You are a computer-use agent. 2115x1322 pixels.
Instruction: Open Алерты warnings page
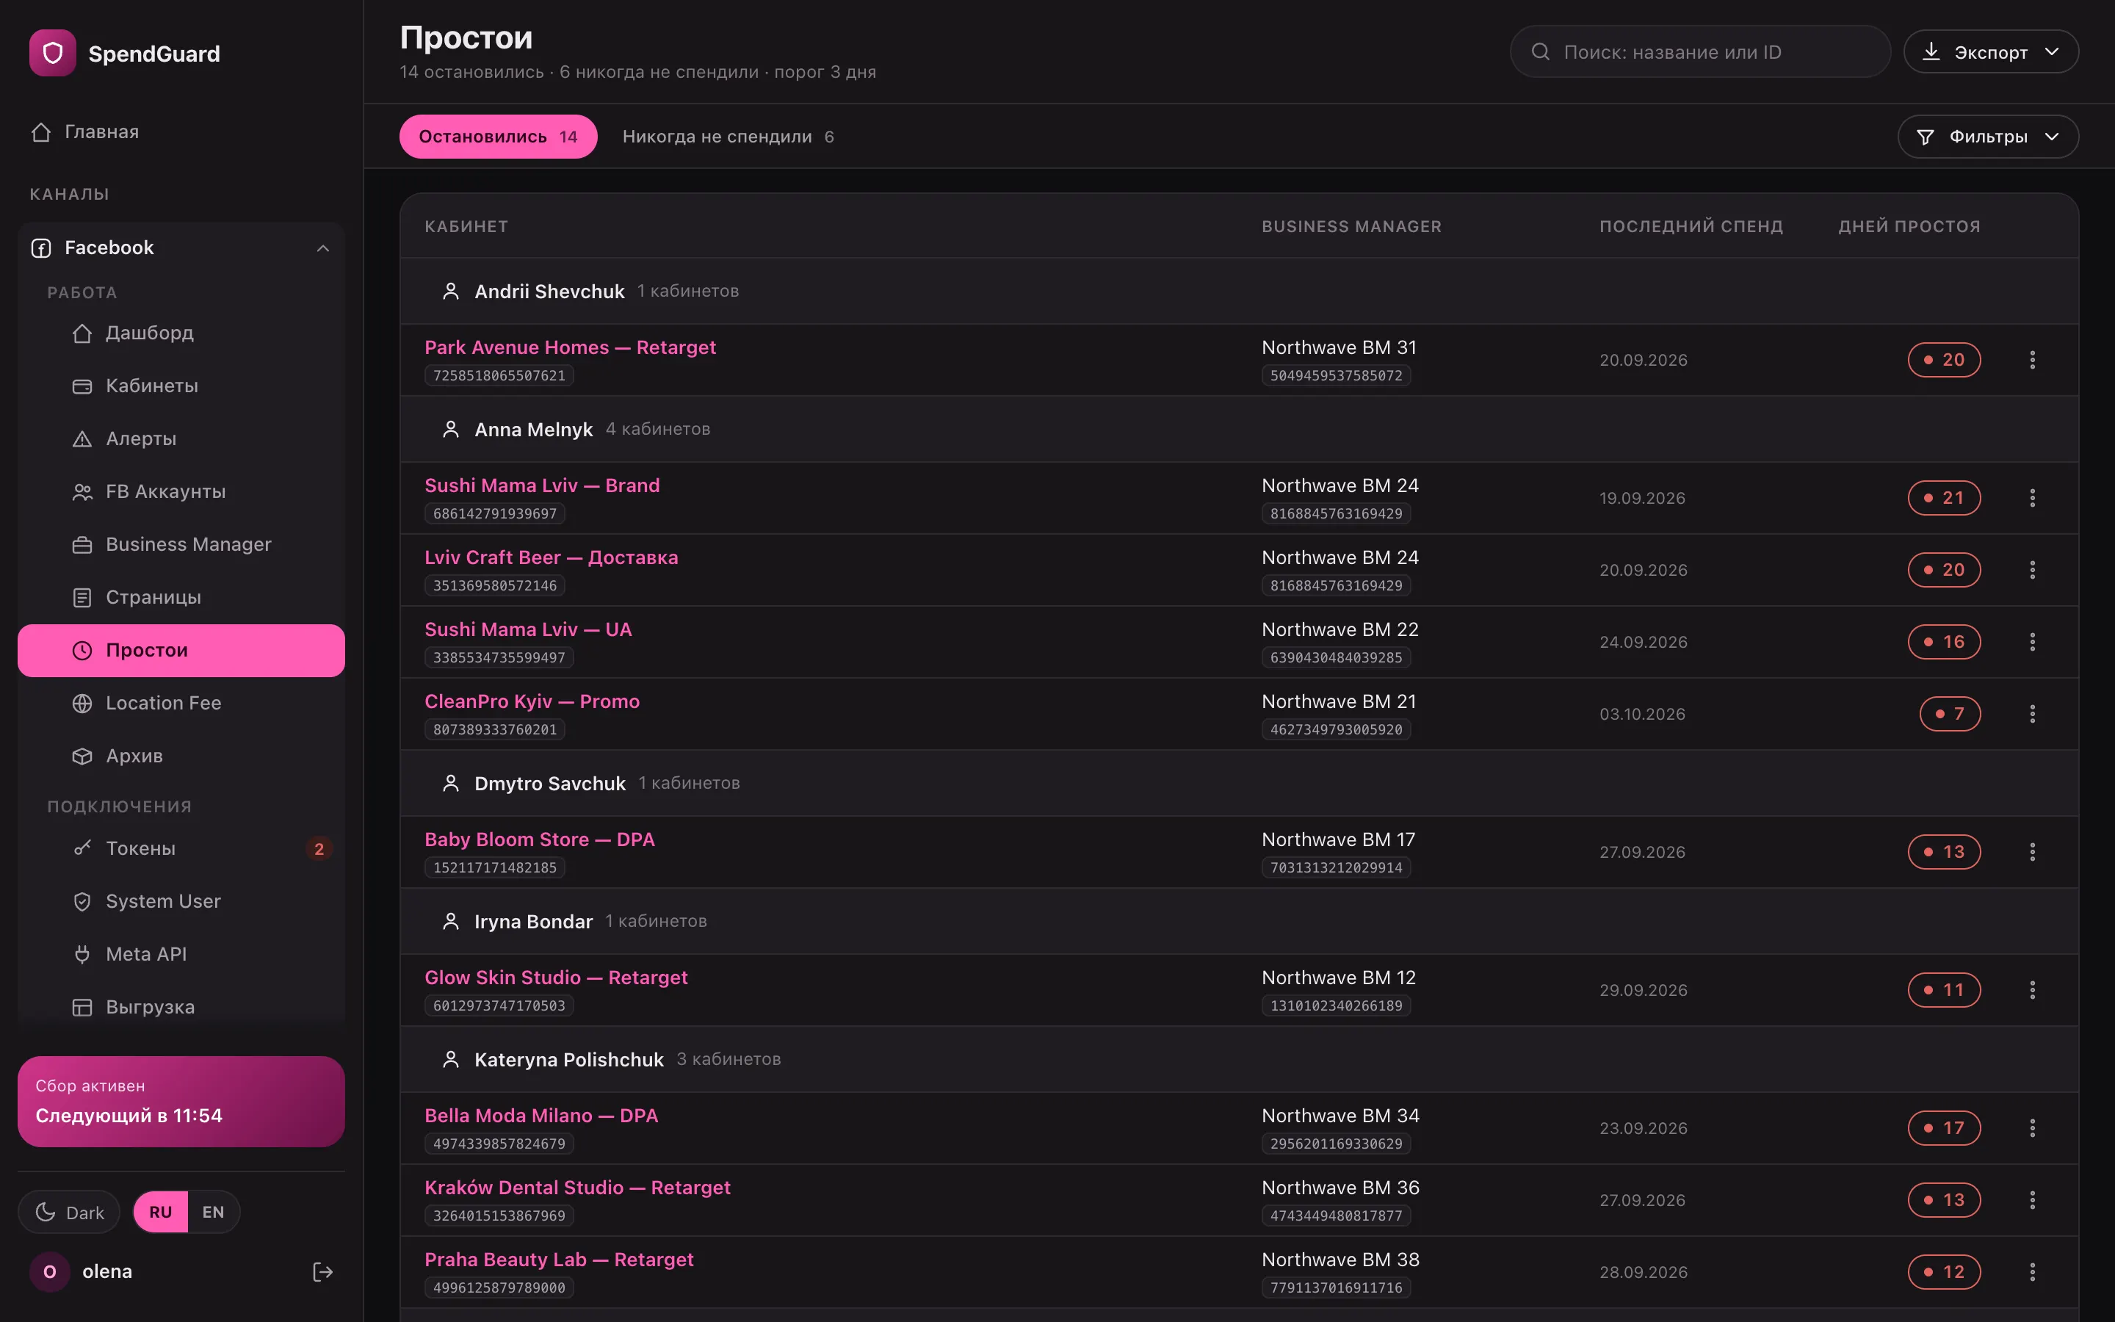pyautogui.click(x=181, y=439)
